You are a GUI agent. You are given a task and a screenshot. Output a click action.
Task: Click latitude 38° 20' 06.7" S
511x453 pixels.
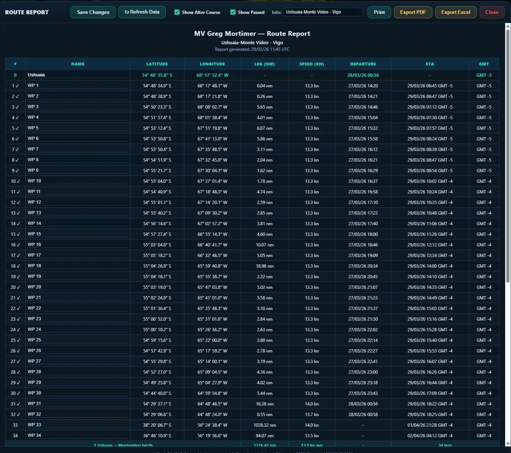pyautogui.click(x=157, y=425)
